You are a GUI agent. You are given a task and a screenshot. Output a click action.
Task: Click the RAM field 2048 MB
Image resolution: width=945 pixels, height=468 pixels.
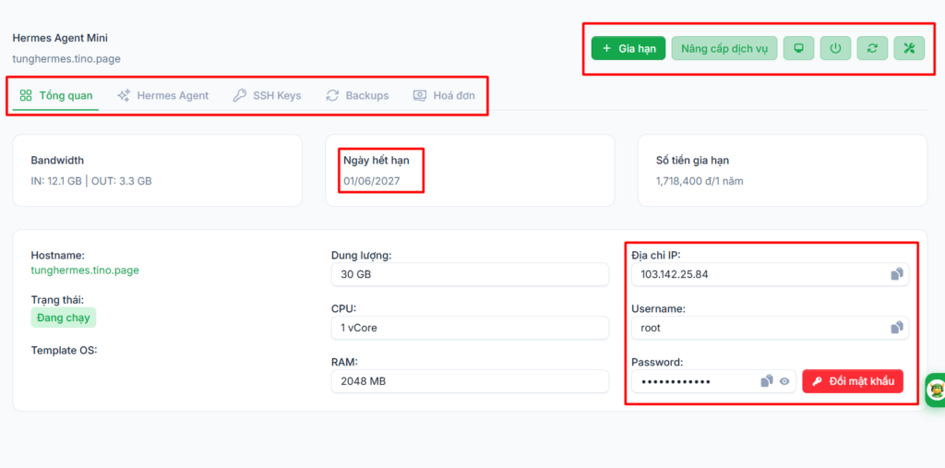coord(470,381)
